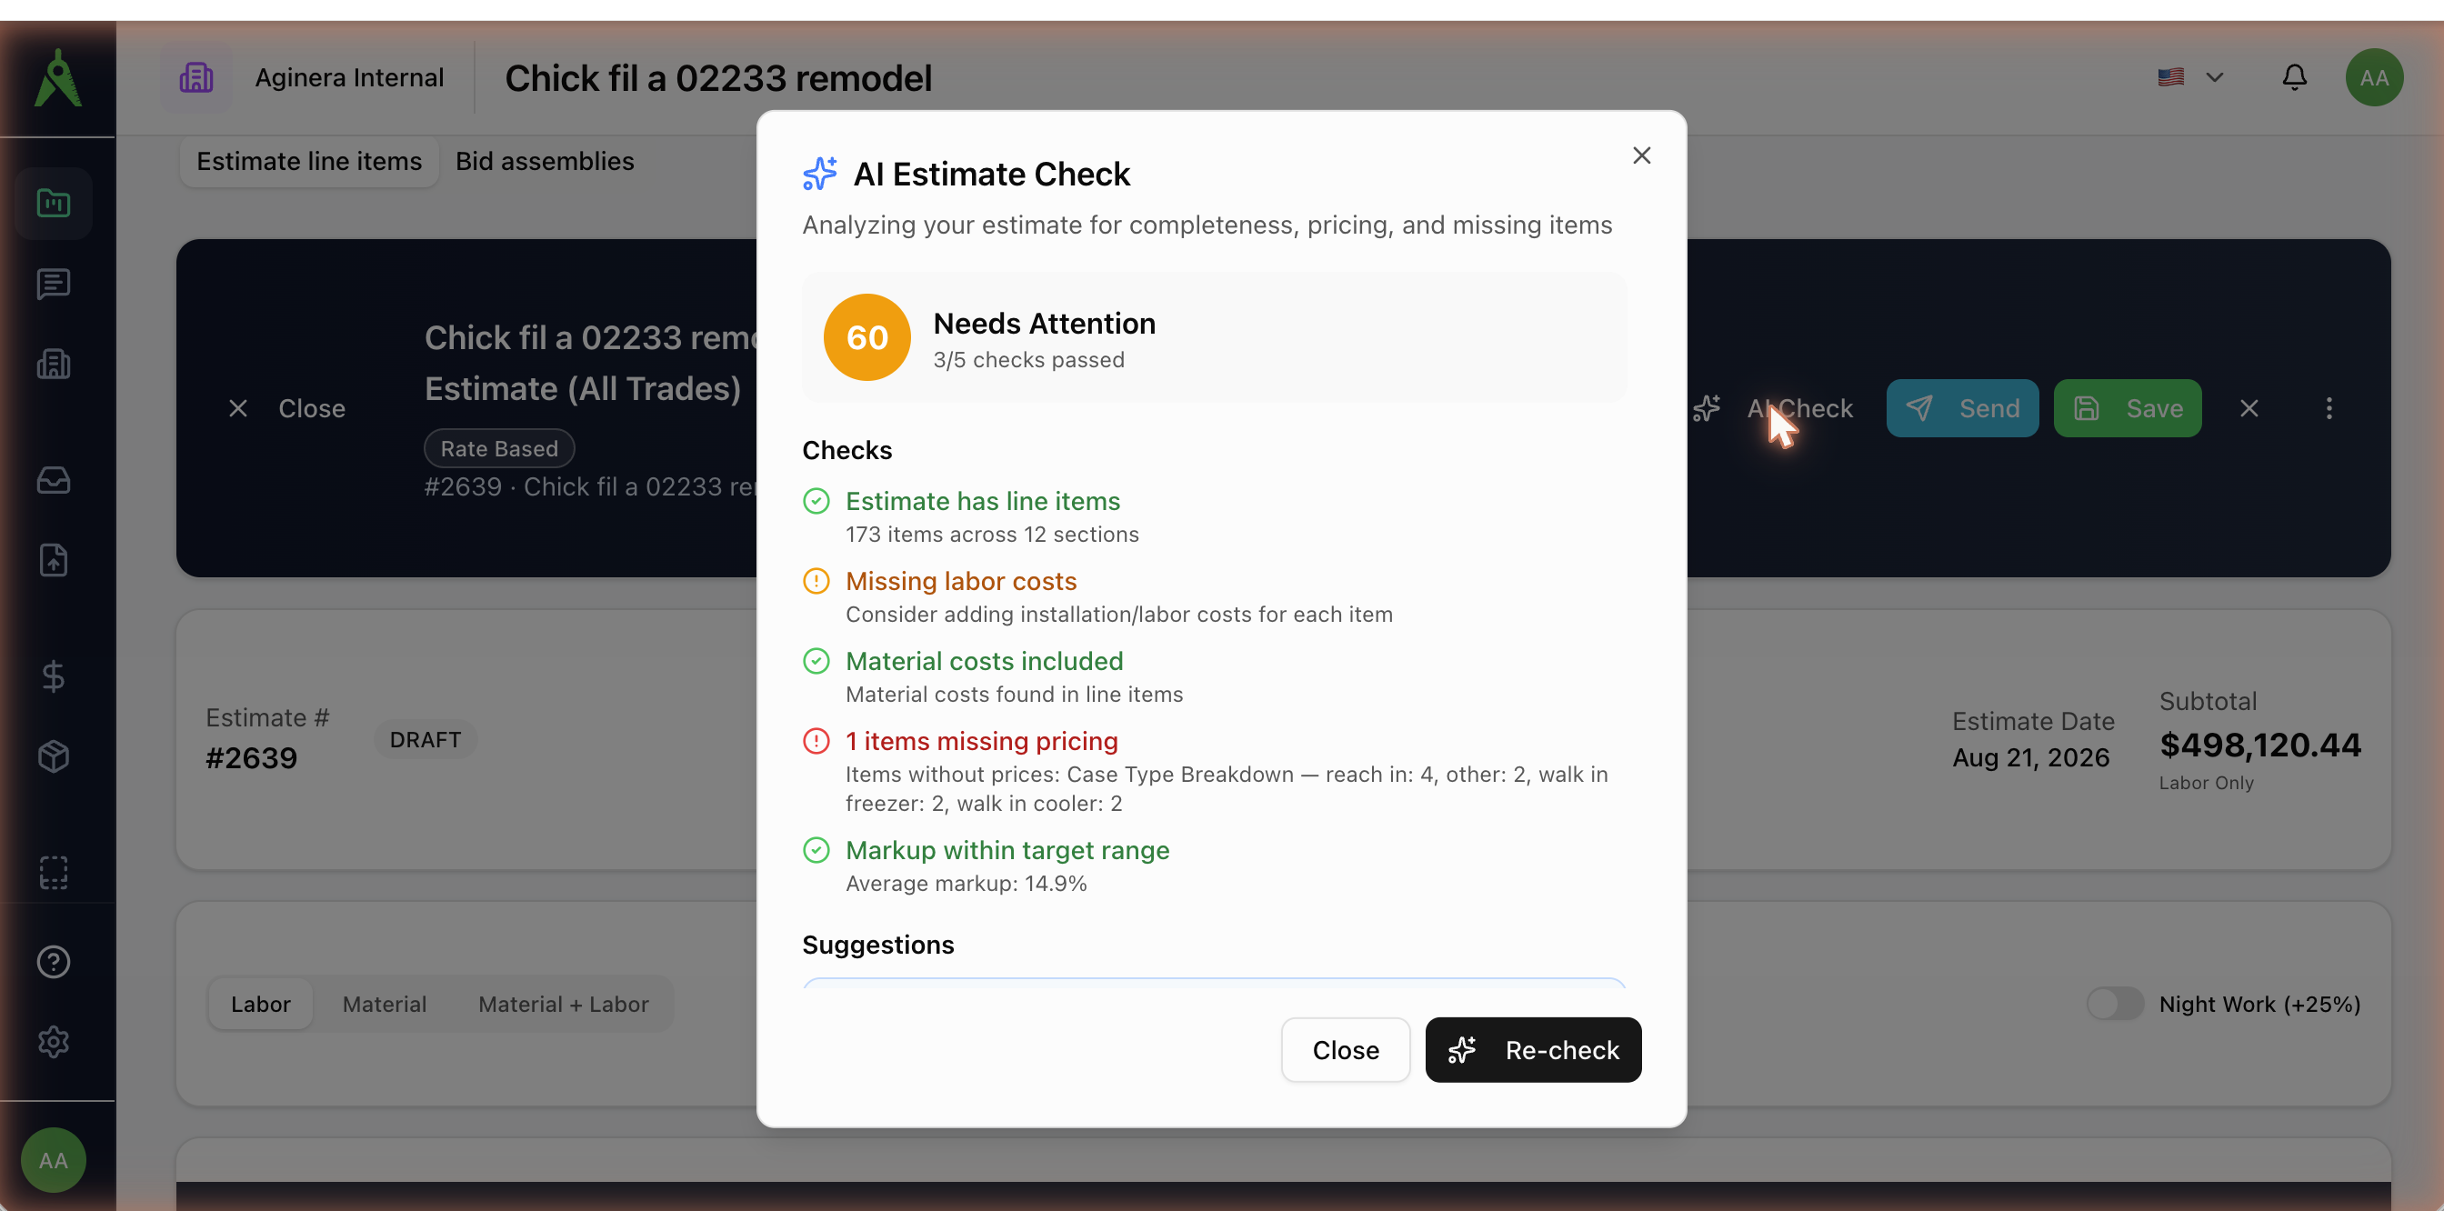Click the check icon beside Material costs included
Screen dimensions: 2444x1211
click(x=816, y=660)
